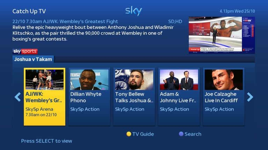Click the Dillian Whyte photo thumbnail
This screenshot has height=150, width=268.
(89, 80)
